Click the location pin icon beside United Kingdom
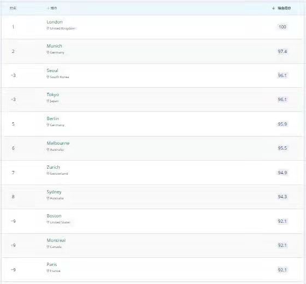The height and width of the screenshot is (284, 306). point(48,28)
